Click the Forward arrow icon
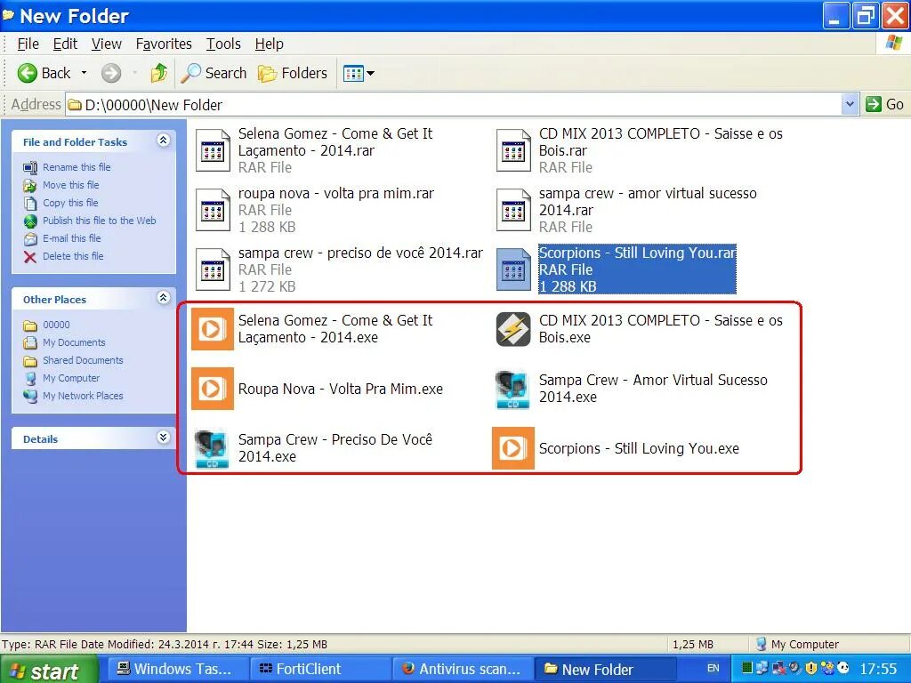The height and width of the screenshot is (683, 911). coord(111,73)
